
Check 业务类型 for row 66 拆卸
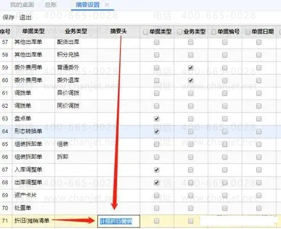[191, 157]
